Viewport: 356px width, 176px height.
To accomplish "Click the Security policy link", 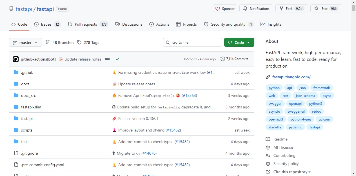I will click(286, 164).
